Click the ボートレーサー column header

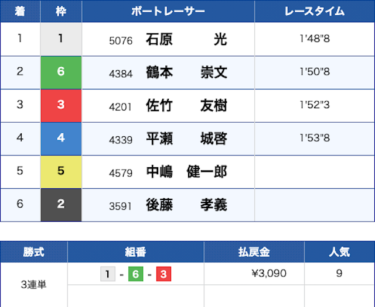[168, 11]
